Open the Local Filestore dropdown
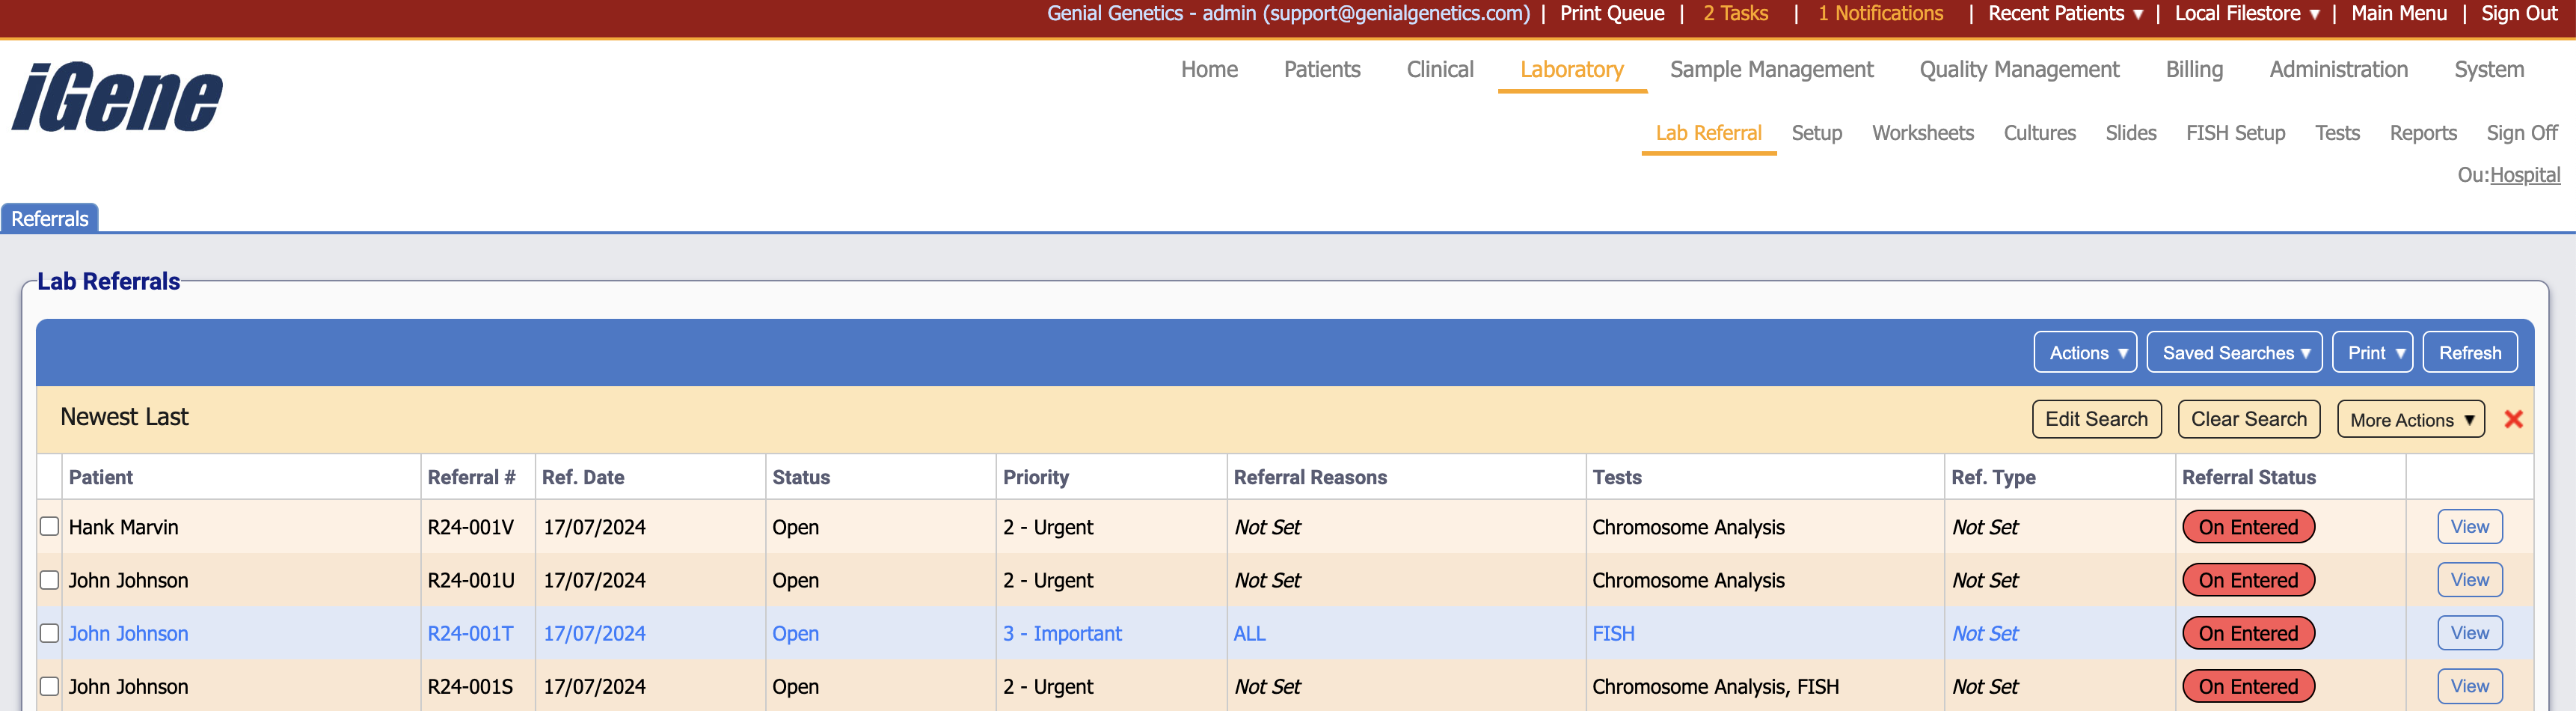 click(2246, 14)
